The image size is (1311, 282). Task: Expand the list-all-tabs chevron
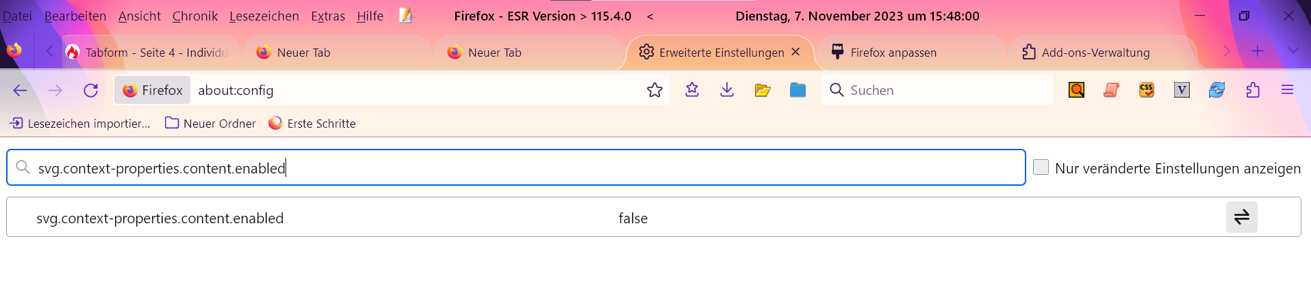pos(1293,51)
